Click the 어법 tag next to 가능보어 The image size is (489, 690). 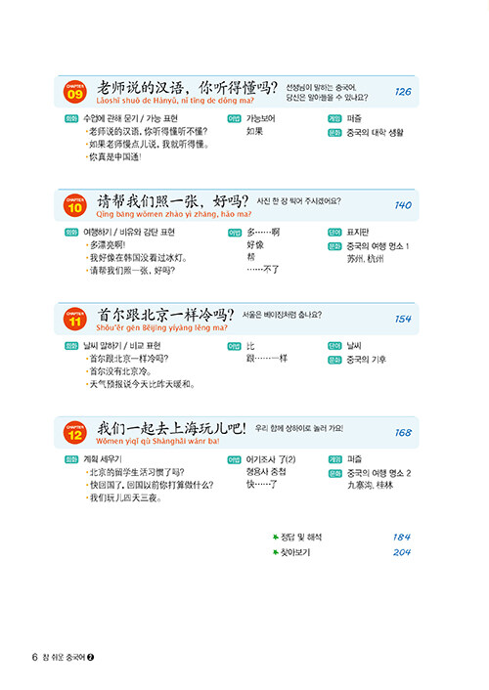point(234,119)
